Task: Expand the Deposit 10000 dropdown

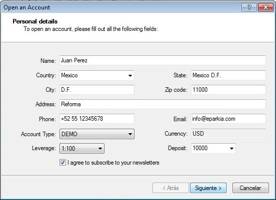Action: pos(213,148)
